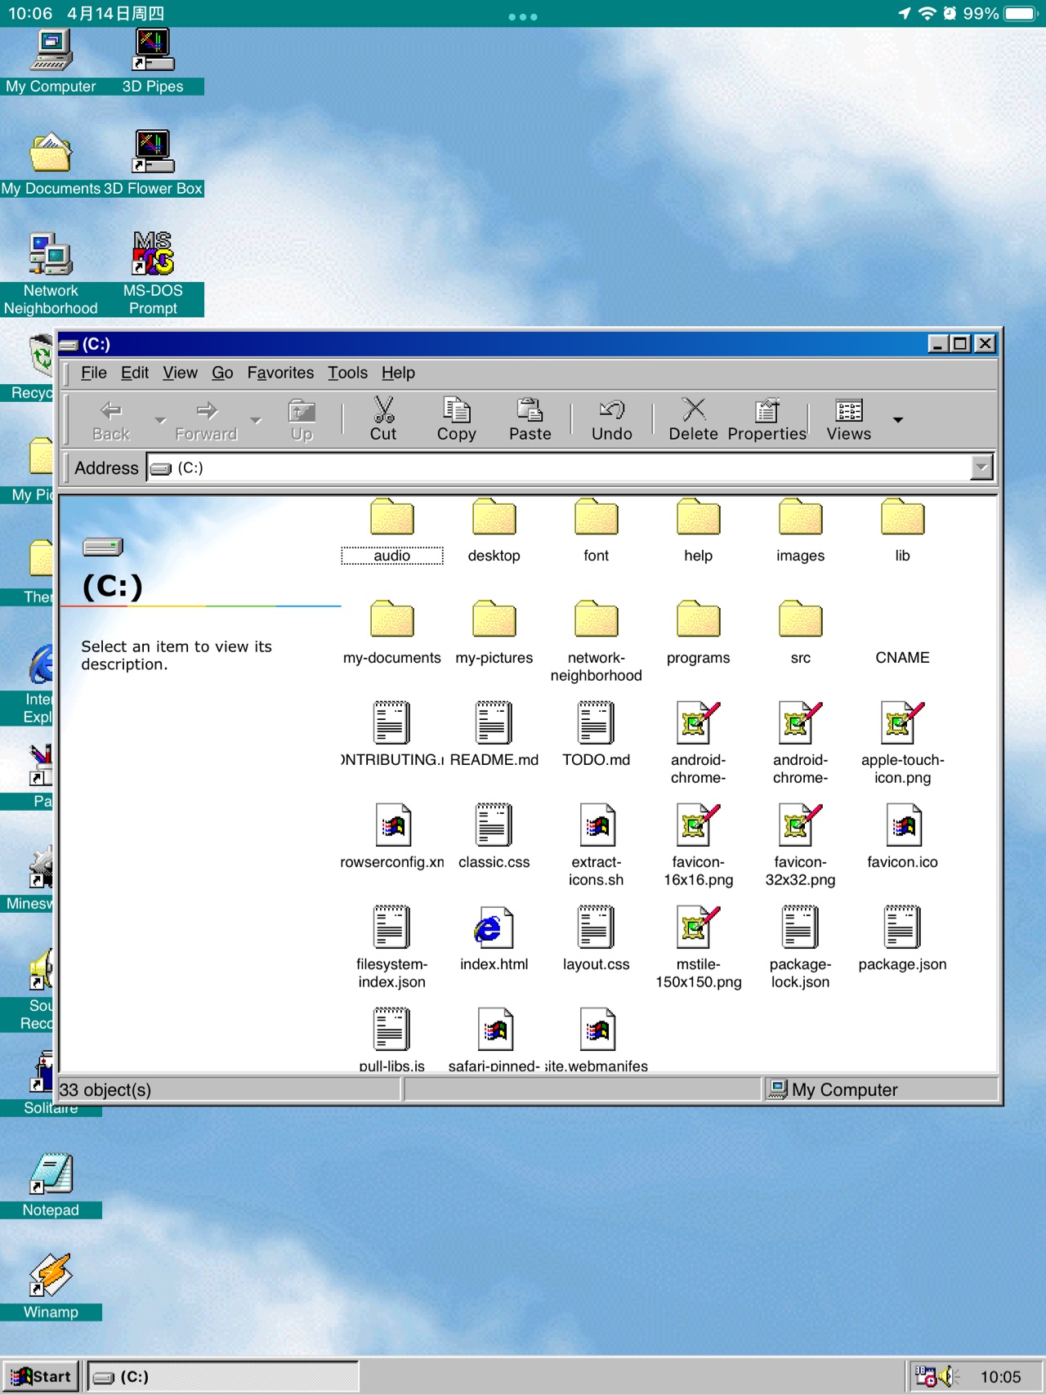Go Up one folder level

pyautogui.click(x=302, y=419)
